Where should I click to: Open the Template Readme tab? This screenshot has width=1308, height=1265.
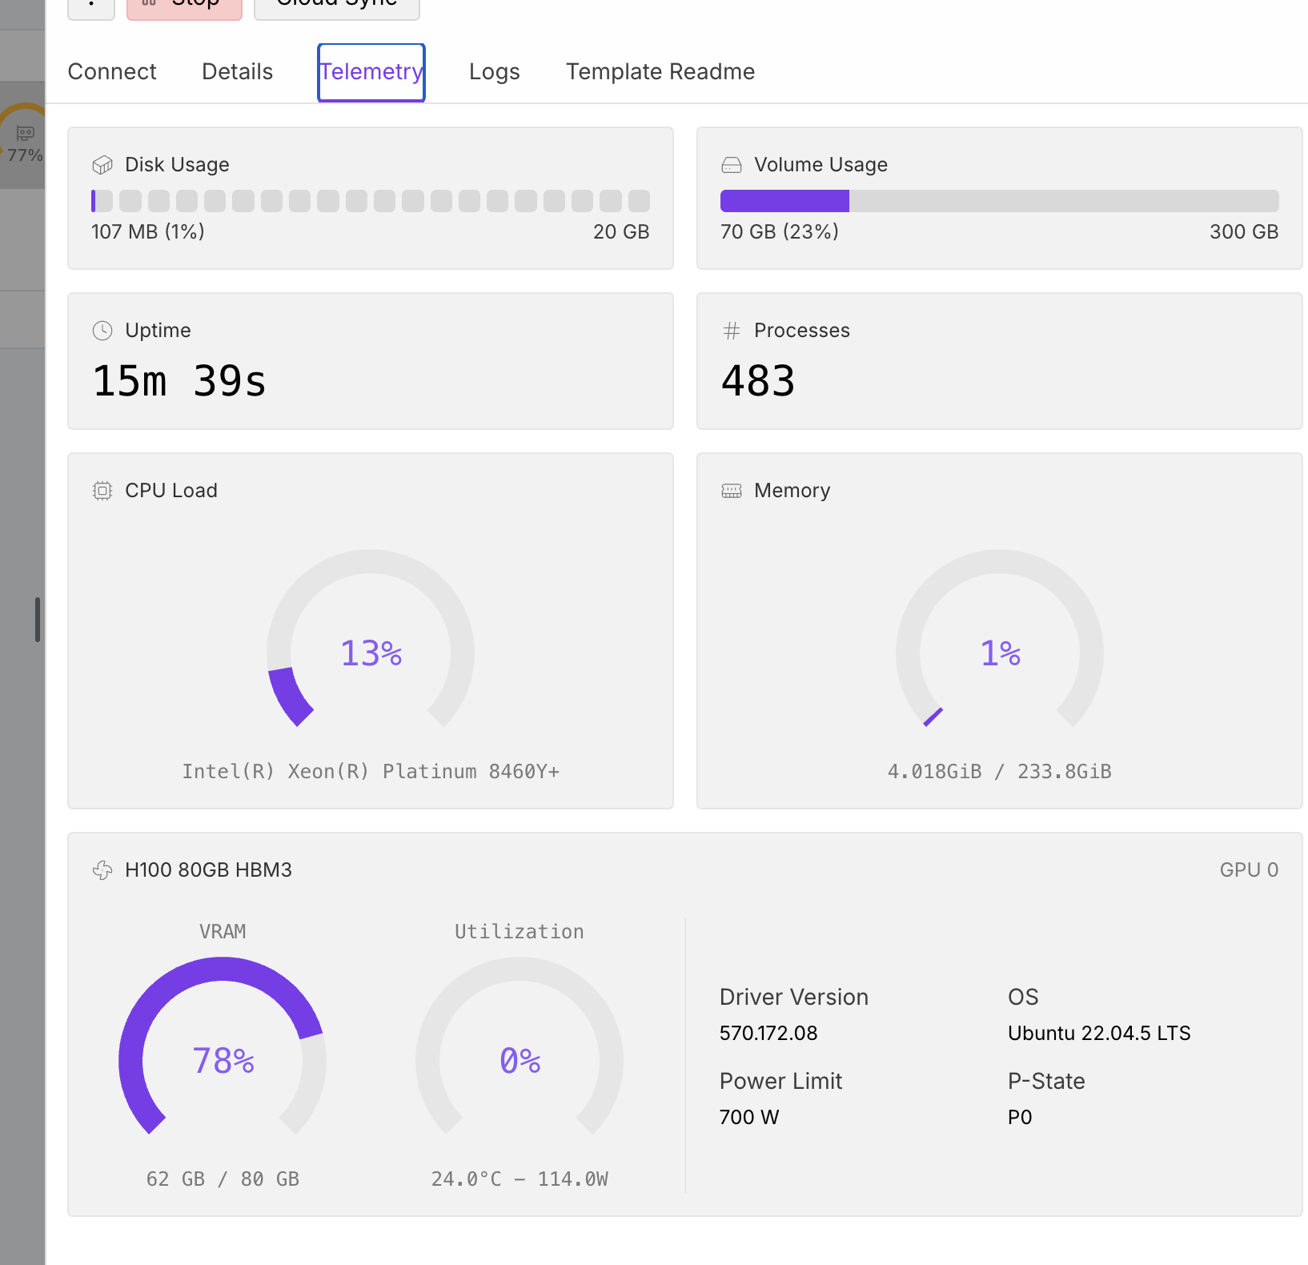(x=660, y=72)
